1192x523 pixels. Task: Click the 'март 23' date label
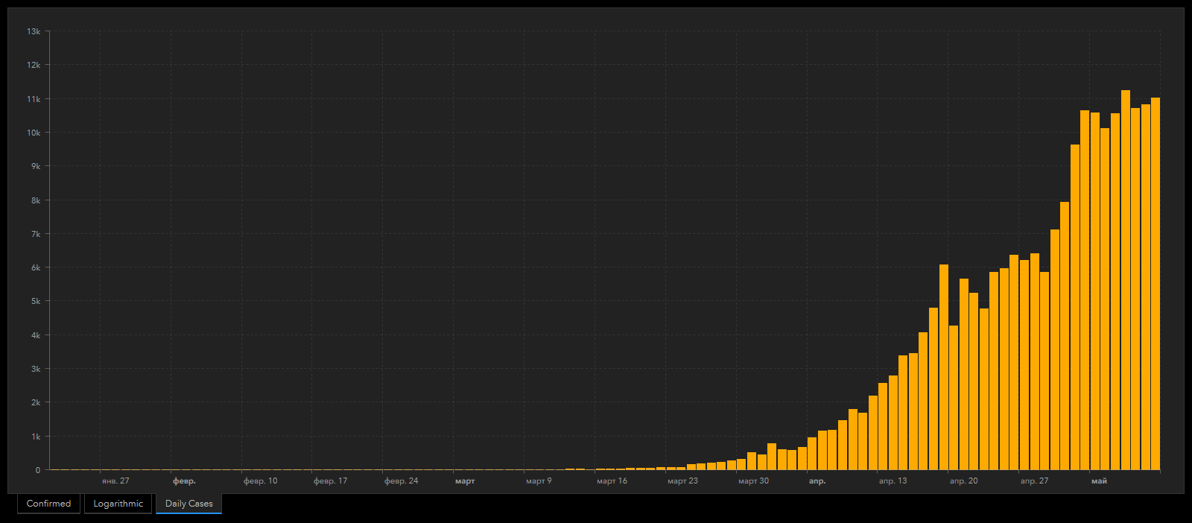(x=682, y=481)
